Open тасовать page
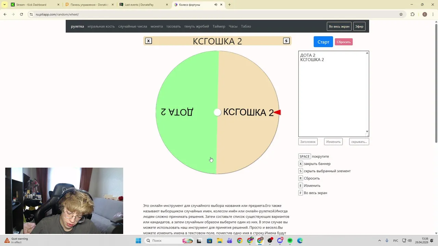This screenshot has height=246, width=438. [x=173, y=26]
